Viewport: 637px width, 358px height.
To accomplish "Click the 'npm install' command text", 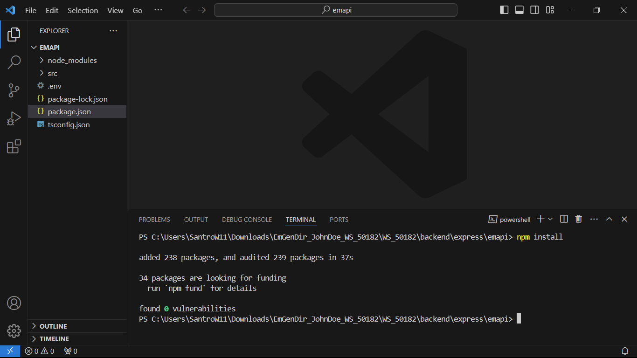I will pyautogui.click(x=540, y=237).
